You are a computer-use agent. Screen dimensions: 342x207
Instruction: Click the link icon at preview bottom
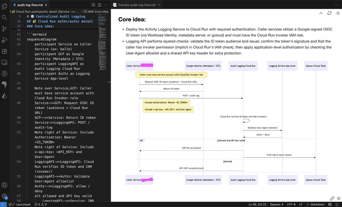click(x=332, y=199)
